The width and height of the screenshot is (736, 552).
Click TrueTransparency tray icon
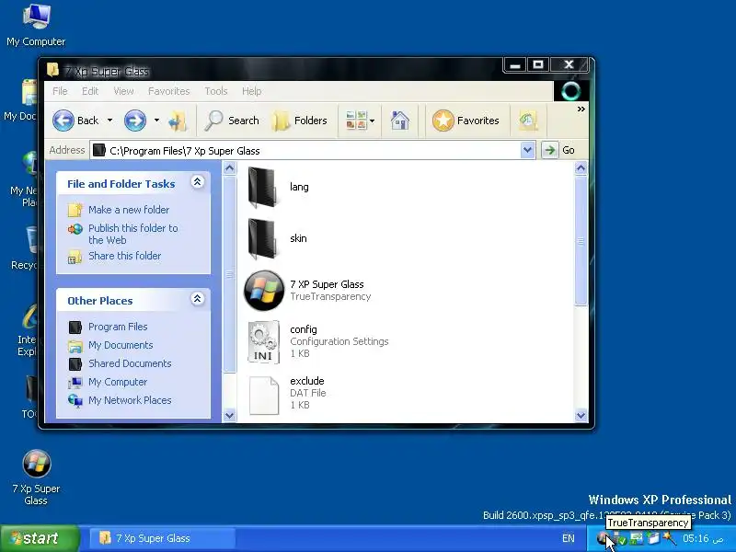tap(603, 538)
